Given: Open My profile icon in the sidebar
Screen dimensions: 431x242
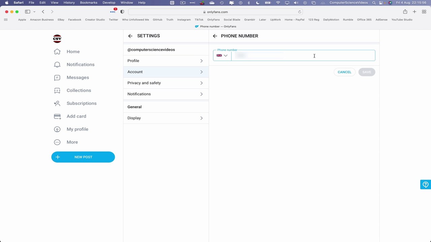Looking at the screenshot, I should coord(57,129).
